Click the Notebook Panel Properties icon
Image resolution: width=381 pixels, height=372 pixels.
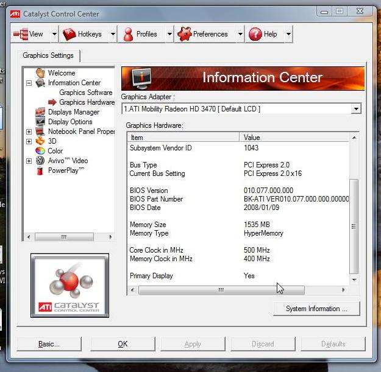pyautogui.click(x=40, y=132)
